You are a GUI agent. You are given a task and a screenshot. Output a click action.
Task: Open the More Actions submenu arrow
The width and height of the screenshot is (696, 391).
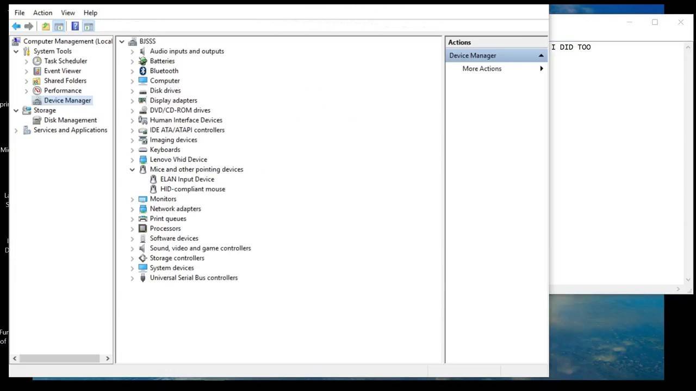[x=542, y=68]
